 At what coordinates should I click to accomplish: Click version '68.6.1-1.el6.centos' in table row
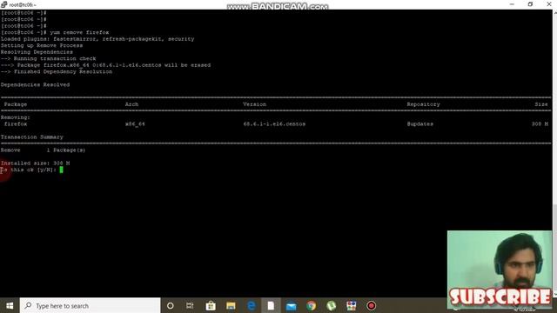click(274, 123)
